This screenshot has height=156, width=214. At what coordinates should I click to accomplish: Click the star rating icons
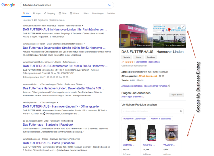[x=130, y=62]
